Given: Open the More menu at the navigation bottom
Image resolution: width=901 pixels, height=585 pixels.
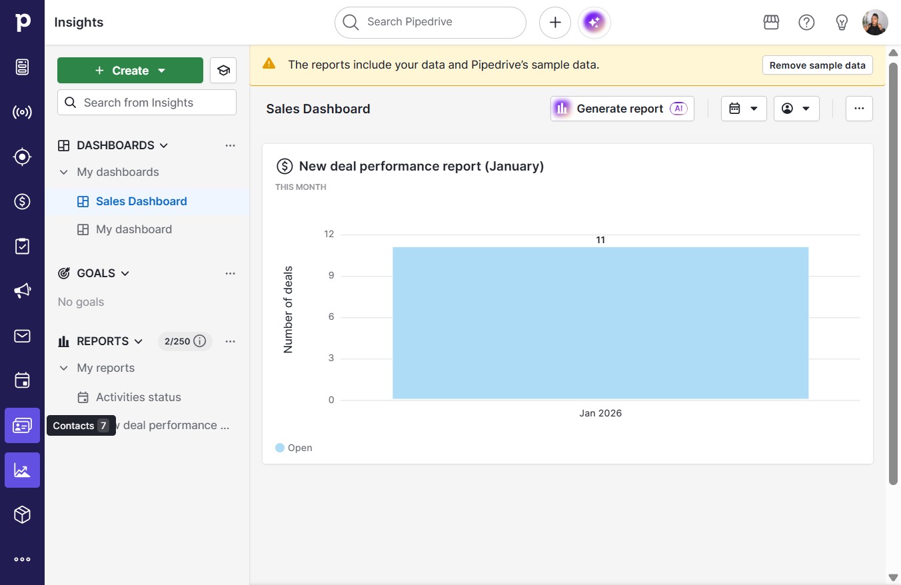Looking at the screenshot, I should coord(23,560).
